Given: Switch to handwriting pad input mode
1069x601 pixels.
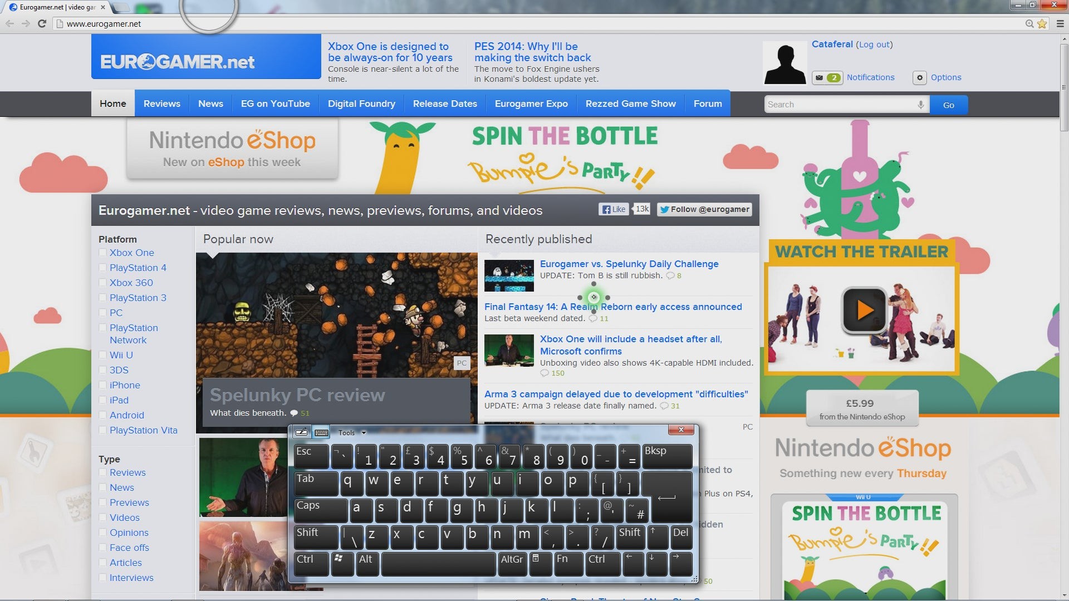Looking at the screenshot, I should click(x=301, y=432).
